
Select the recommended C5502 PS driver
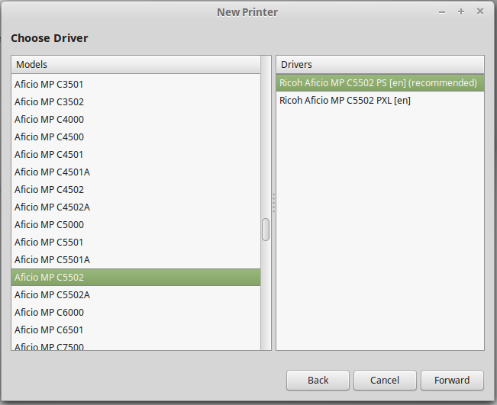pos(380,83)
